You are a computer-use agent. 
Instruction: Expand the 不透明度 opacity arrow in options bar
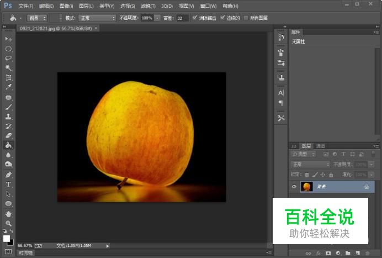pyautogui.click(x=157, y=18)
